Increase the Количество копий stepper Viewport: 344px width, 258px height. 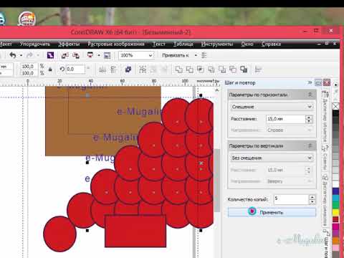click(312, 197)
